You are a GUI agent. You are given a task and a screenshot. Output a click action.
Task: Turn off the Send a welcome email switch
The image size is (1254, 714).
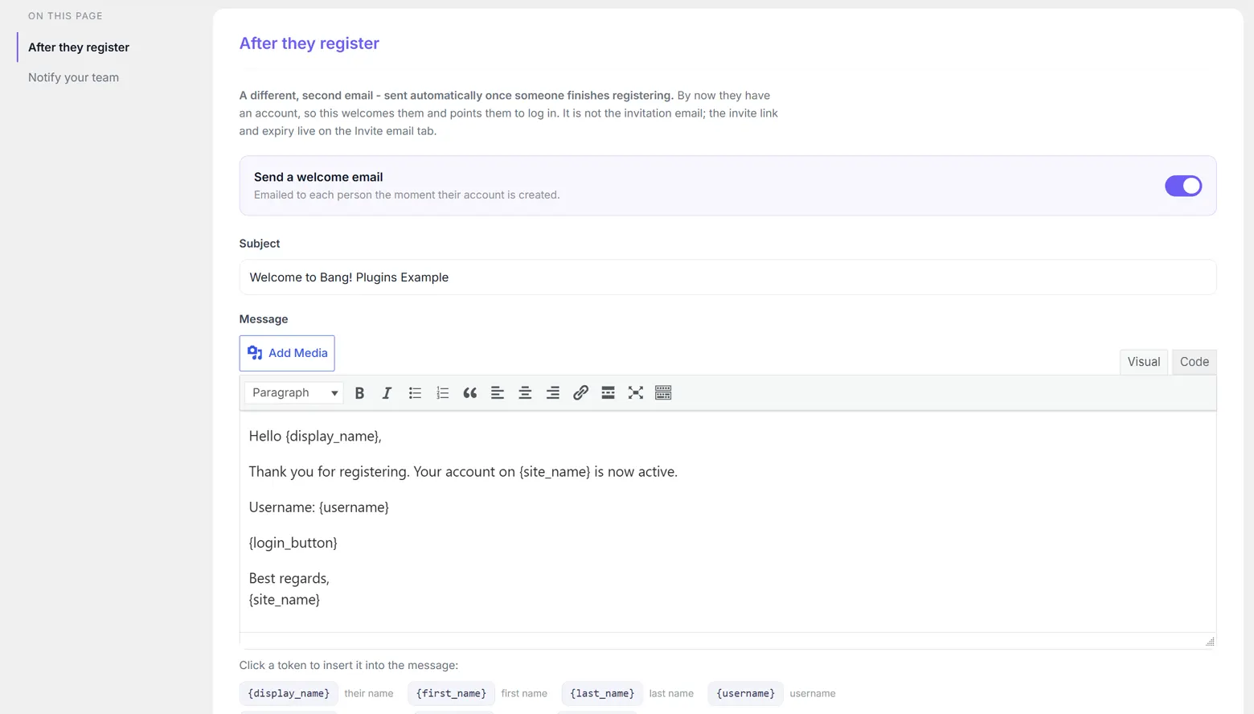pyautogui.click(x=1183, y=186)
